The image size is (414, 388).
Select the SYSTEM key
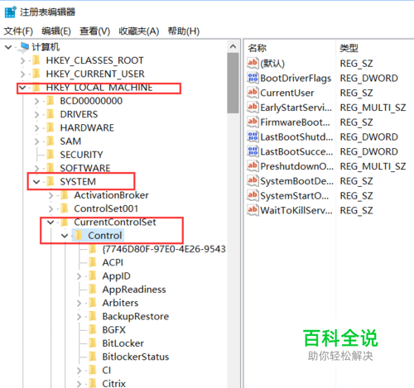tap(78, 182)
